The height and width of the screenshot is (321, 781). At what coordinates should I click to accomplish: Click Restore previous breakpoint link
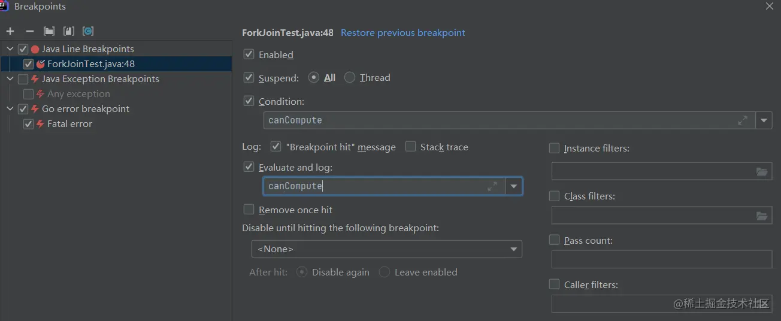coord(402,33)
